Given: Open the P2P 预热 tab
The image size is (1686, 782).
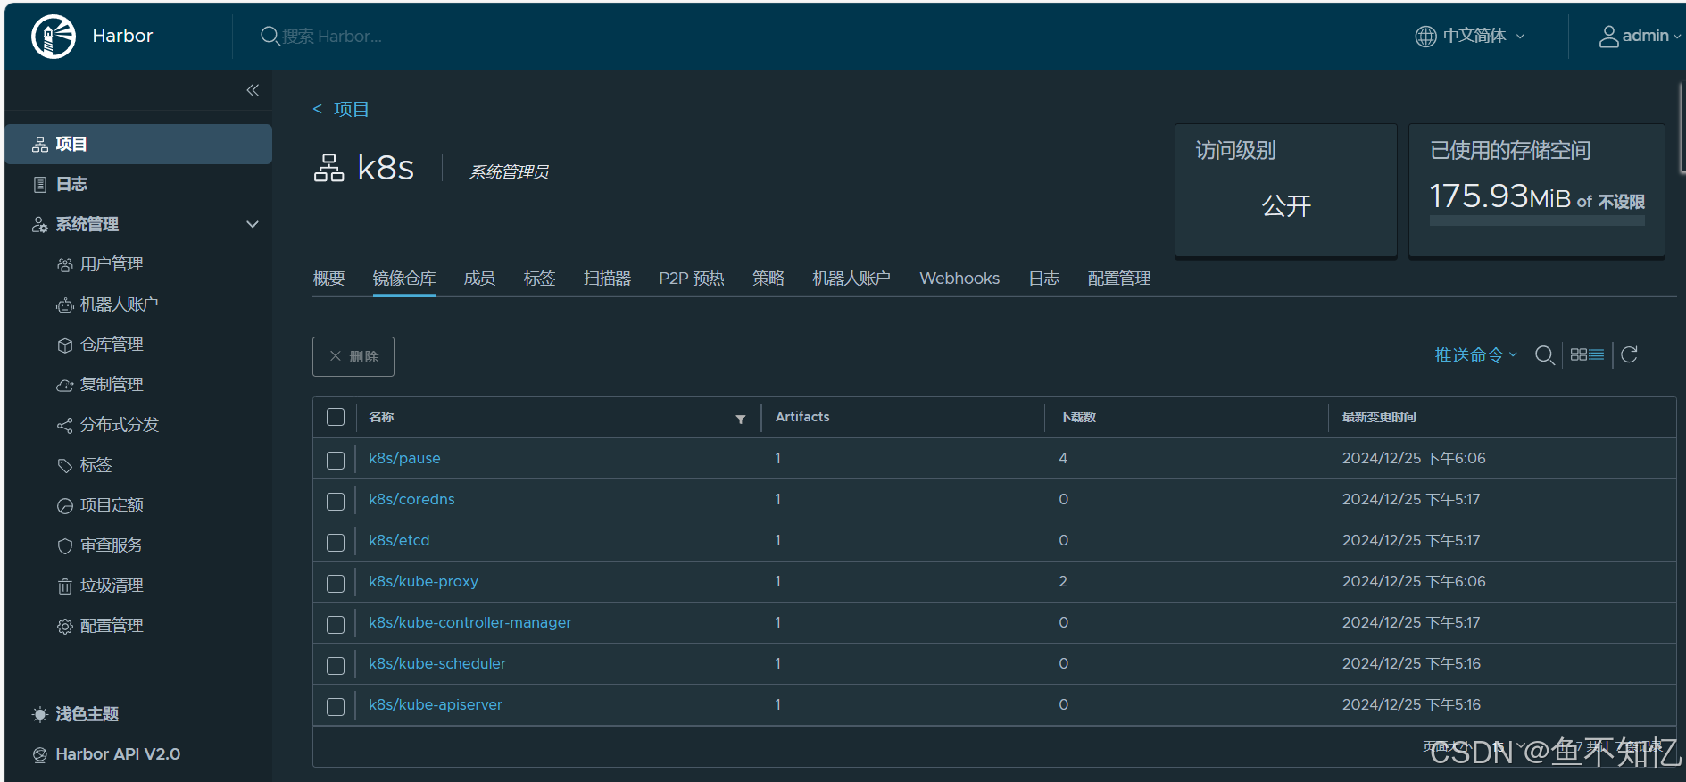Looking at the screenshot, I should (x=692, y=279).
